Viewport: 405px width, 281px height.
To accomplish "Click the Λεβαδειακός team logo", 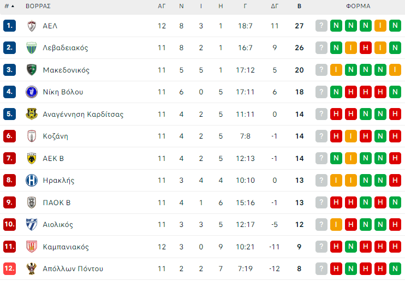I will [x=32, y=48].
